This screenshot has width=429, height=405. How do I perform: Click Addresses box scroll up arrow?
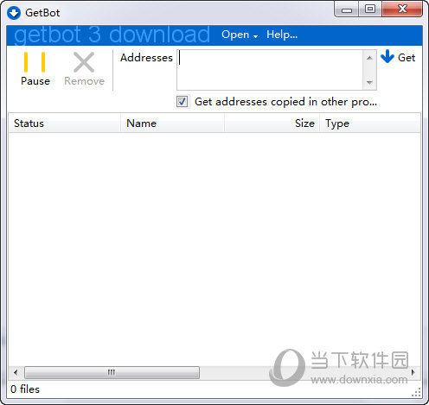coord(369,58)
